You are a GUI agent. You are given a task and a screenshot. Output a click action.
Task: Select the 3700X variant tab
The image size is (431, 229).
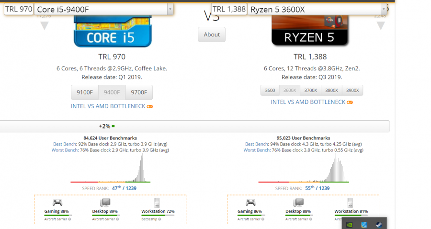(x=311, y=90)
